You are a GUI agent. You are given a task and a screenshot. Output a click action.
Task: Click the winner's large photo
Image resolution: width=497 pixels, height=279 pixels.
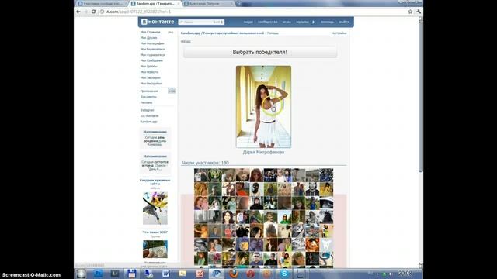tap(263, 107)
